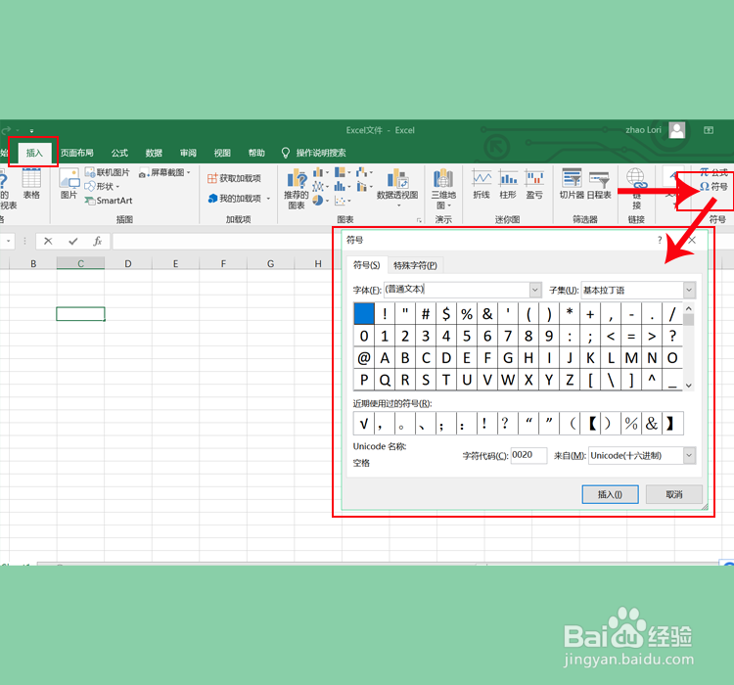Open the 帮助 ribbon tab

pos(256,153)
